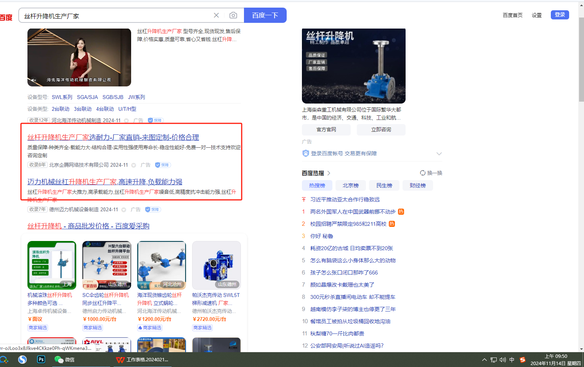Viewport: 584px width, 367px height.
Task: Open the 百度热搜 arrow for more
Action: pyautogui.click(x=329, y=173)
